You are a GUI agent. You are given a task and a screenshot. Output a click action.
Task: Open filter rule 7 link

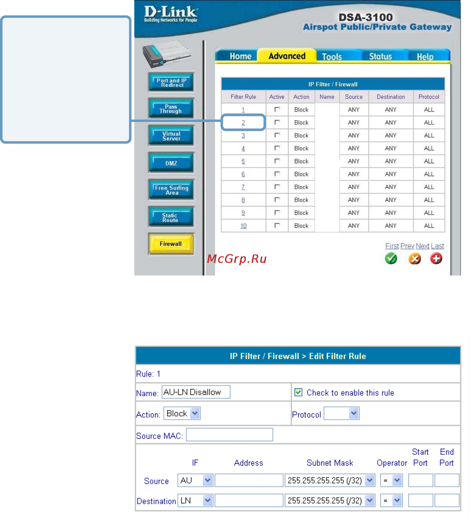point(243,187)
